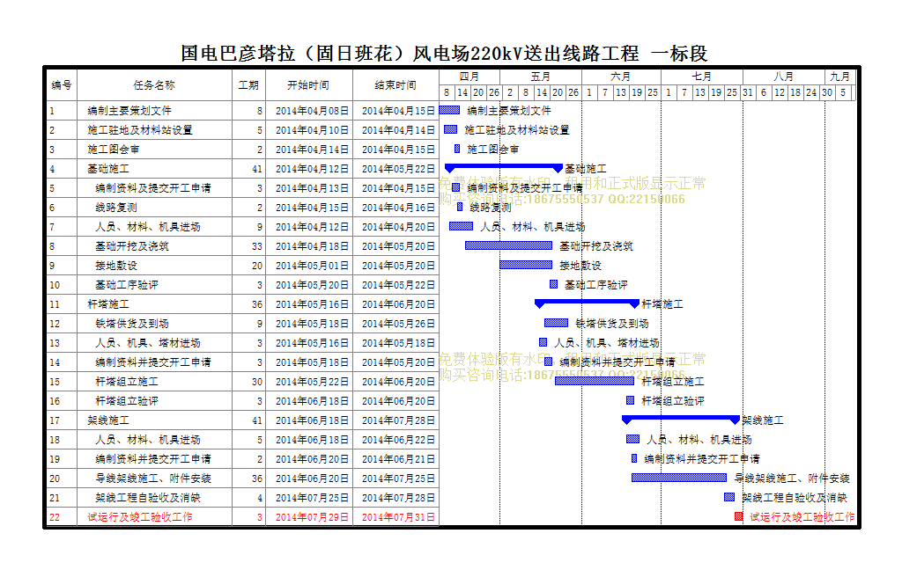
Task: Click row number 22 in red
Action: 55,517
